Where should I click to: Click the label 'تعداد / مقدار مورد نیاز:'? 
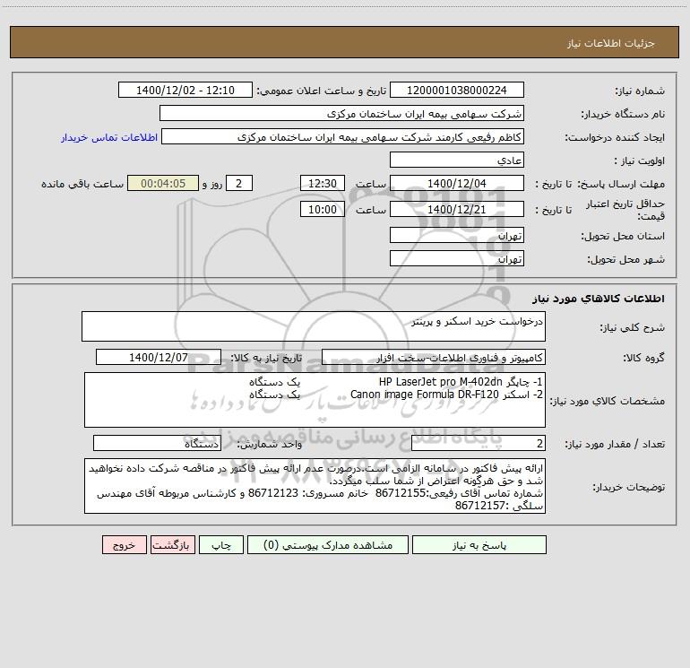[x=615, y=445]
